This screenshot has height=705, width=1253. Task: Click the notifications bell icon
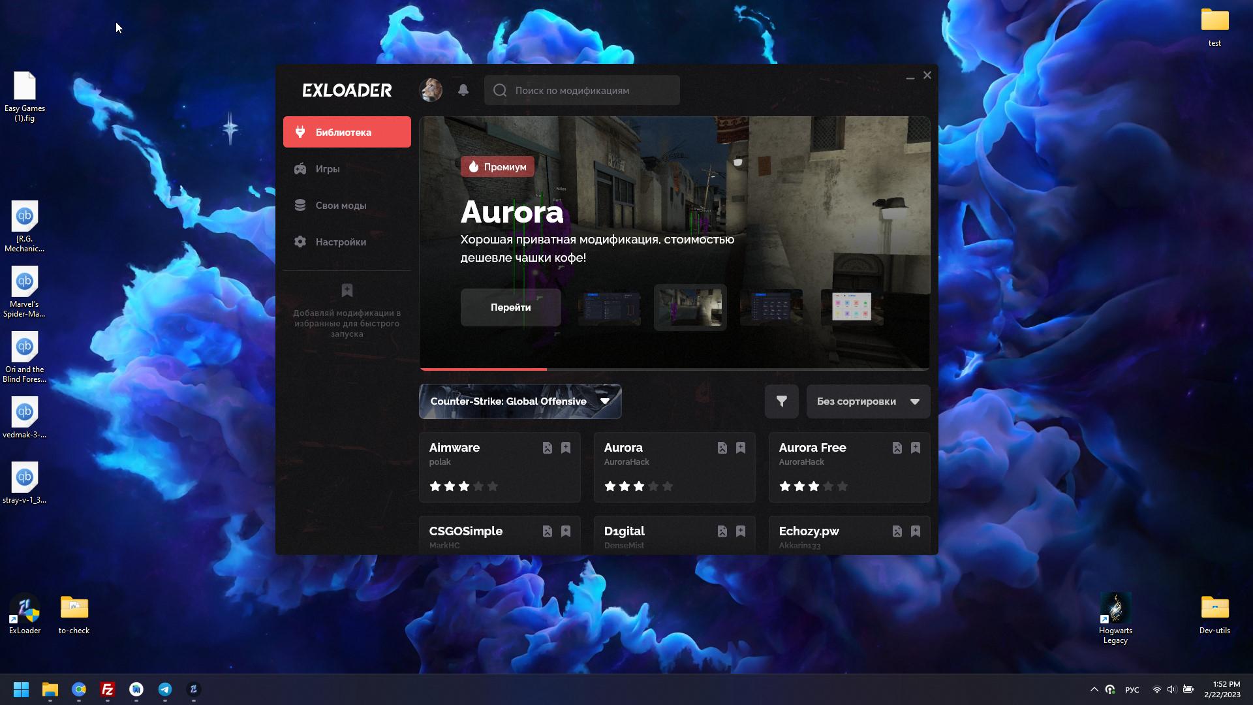point(463,90)
